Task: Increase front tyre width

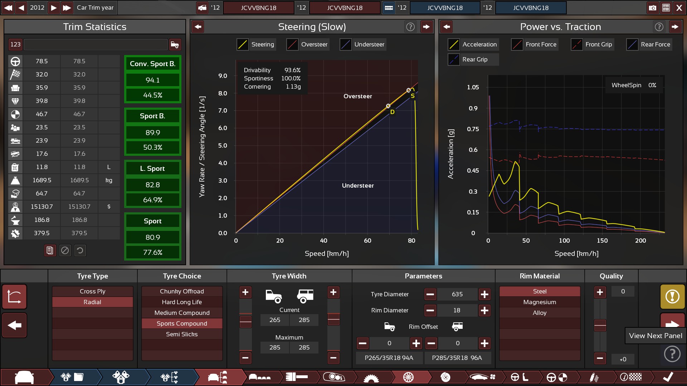Action: (x=245, y=292)
